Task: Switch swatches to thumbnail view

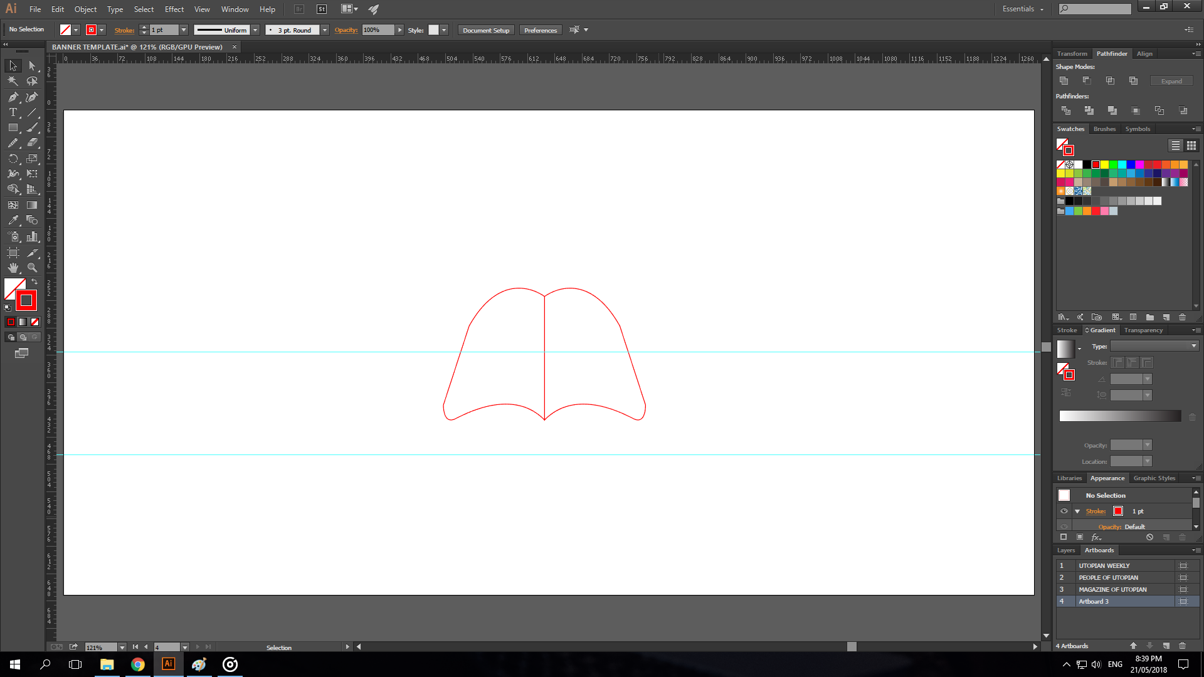Action: (1191, 145)
